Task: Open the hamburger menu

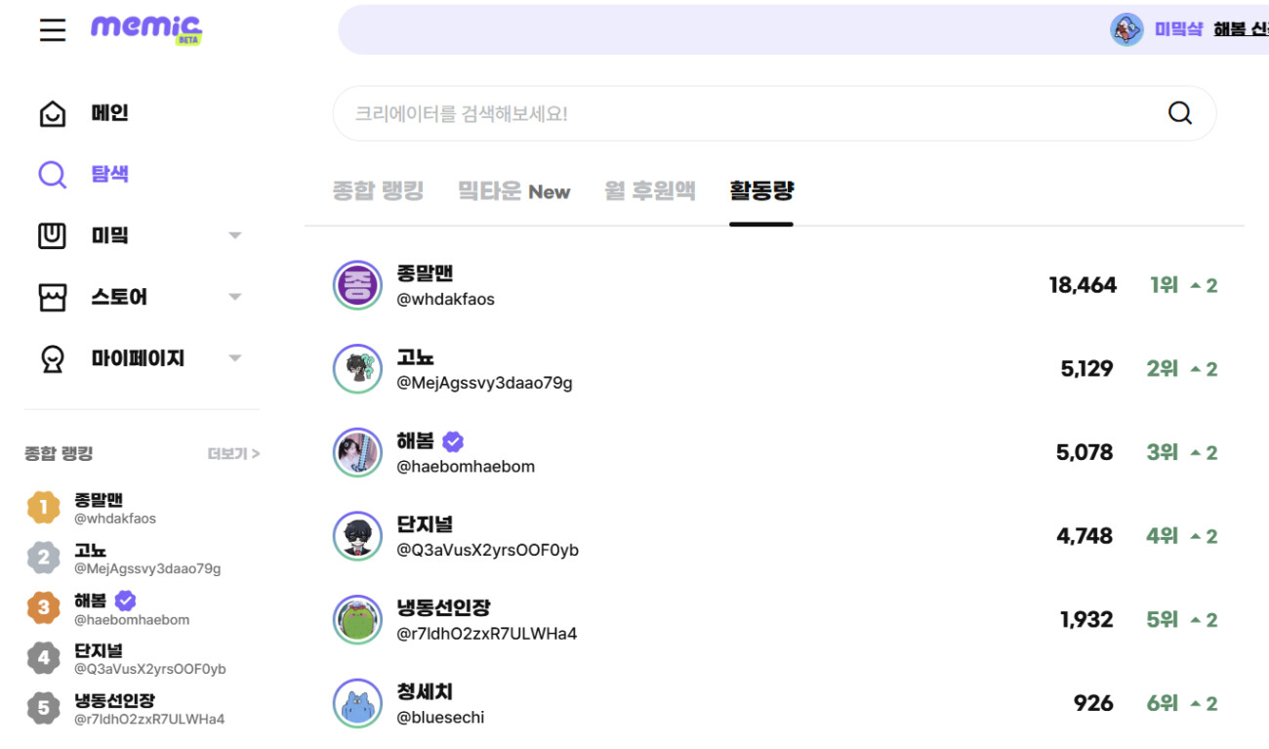Action: [53, 29]
